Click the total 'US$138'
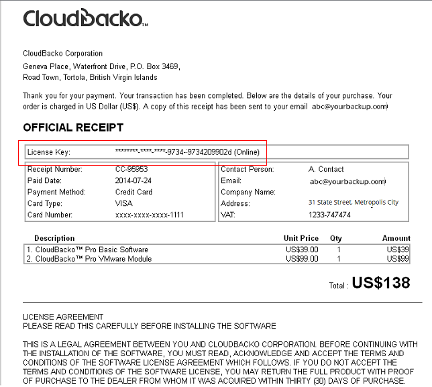The height and width of the screenshot is (387, 432). pyautogui.click(x=381, y=283)
